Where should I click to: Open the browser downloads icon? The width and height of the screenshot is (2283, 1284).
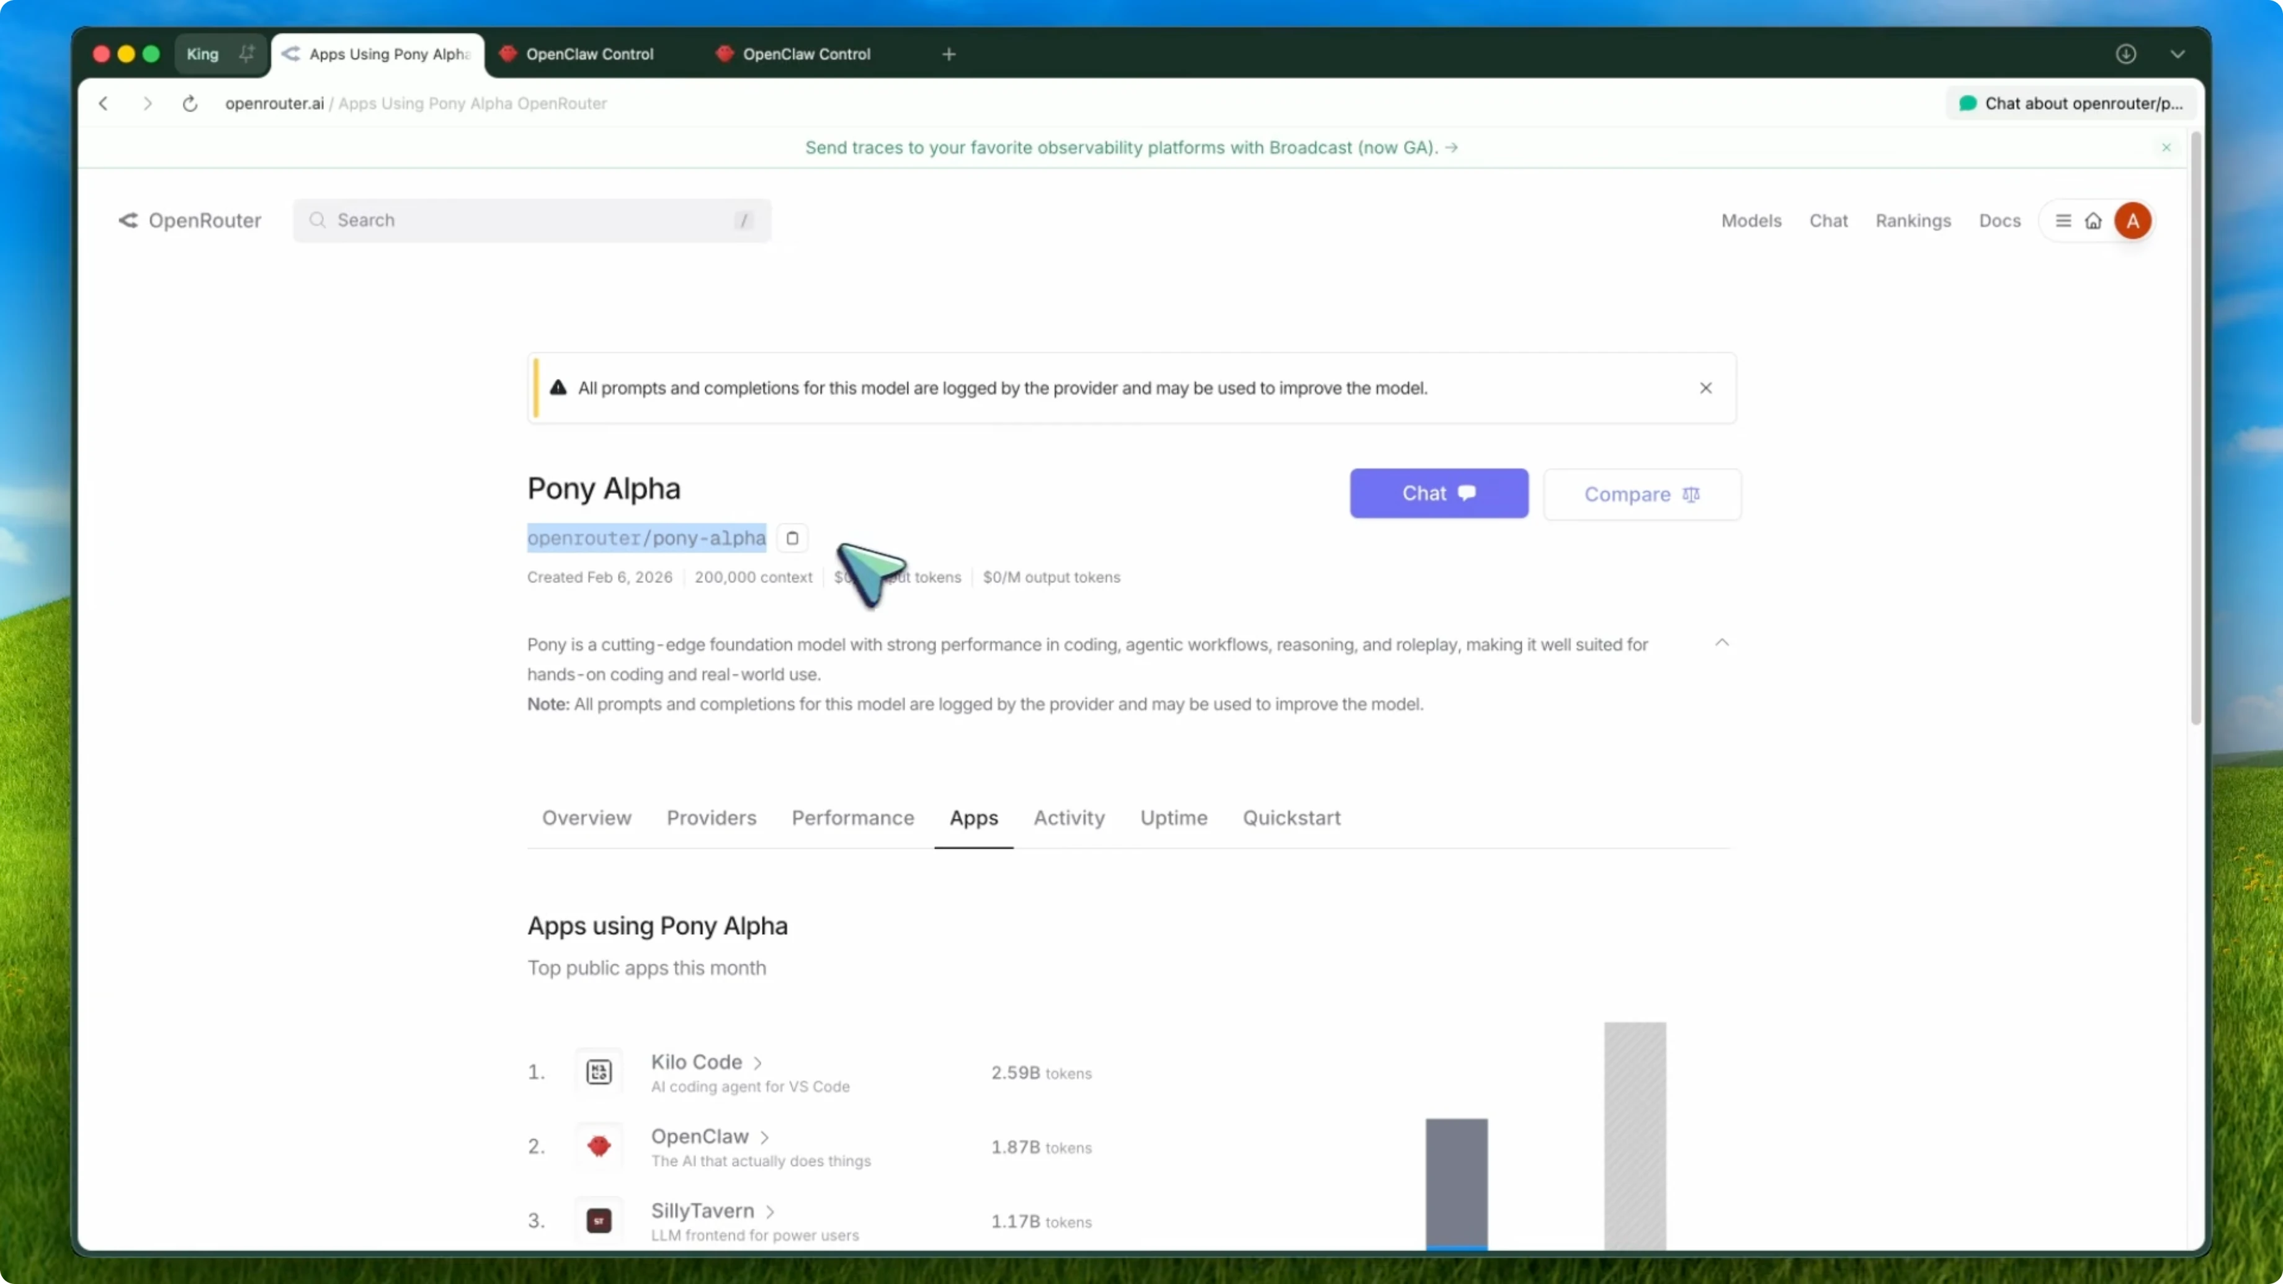(x=2127, y=53)
